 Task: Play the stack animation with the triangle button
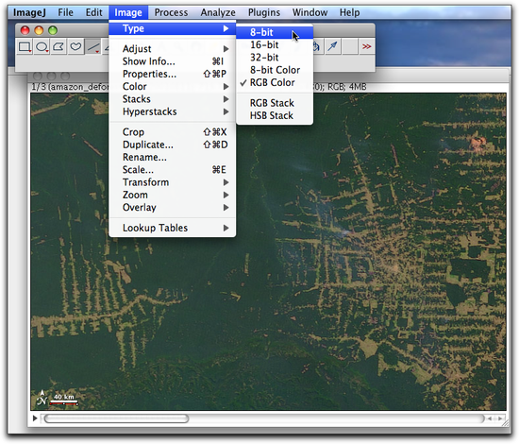[x=35, y=418]
